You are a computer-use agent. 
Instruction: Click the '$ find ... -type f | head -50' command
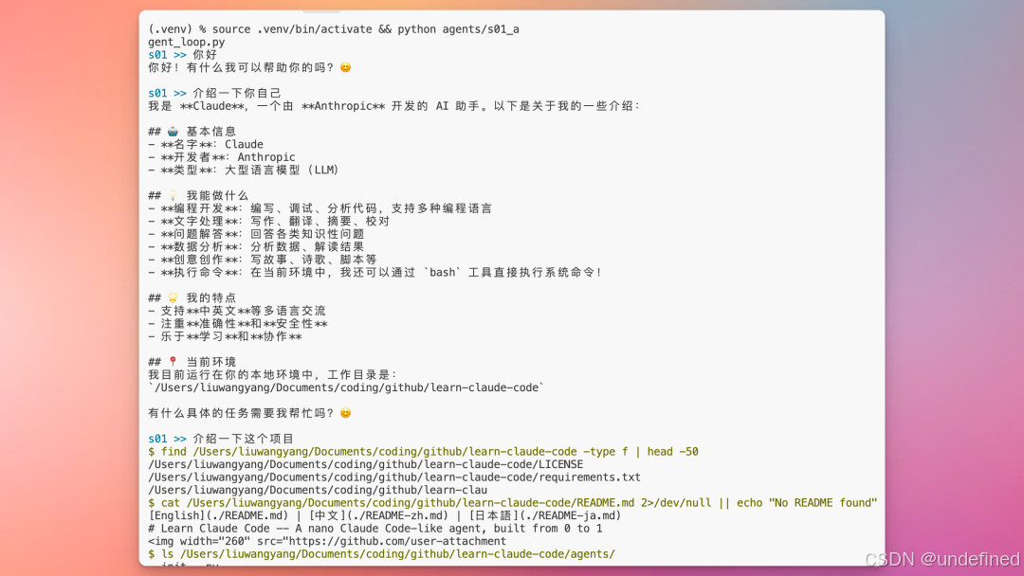click(423, 451)
